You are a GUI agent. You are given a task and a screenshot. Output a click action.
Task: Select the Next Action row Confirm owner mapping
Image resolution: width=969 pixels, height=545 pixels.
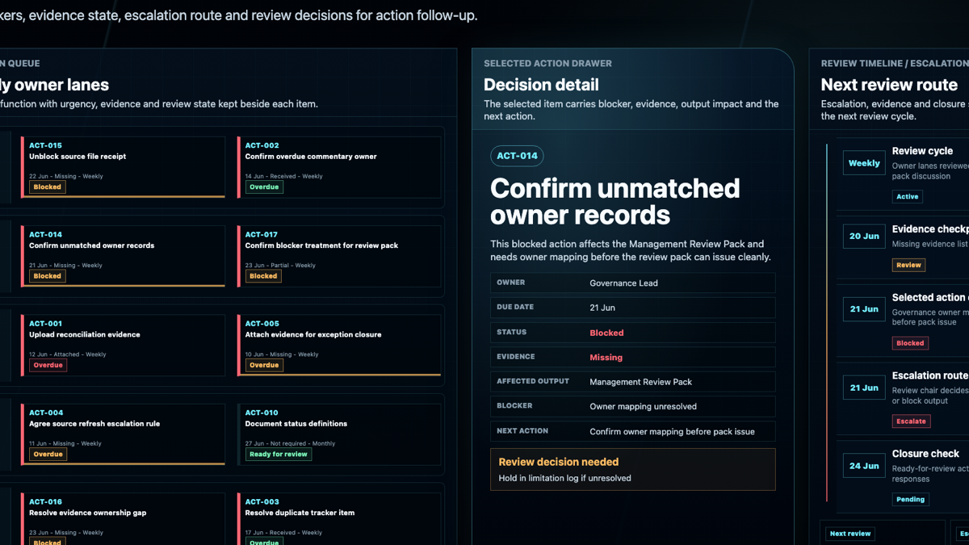click(632, 431)
